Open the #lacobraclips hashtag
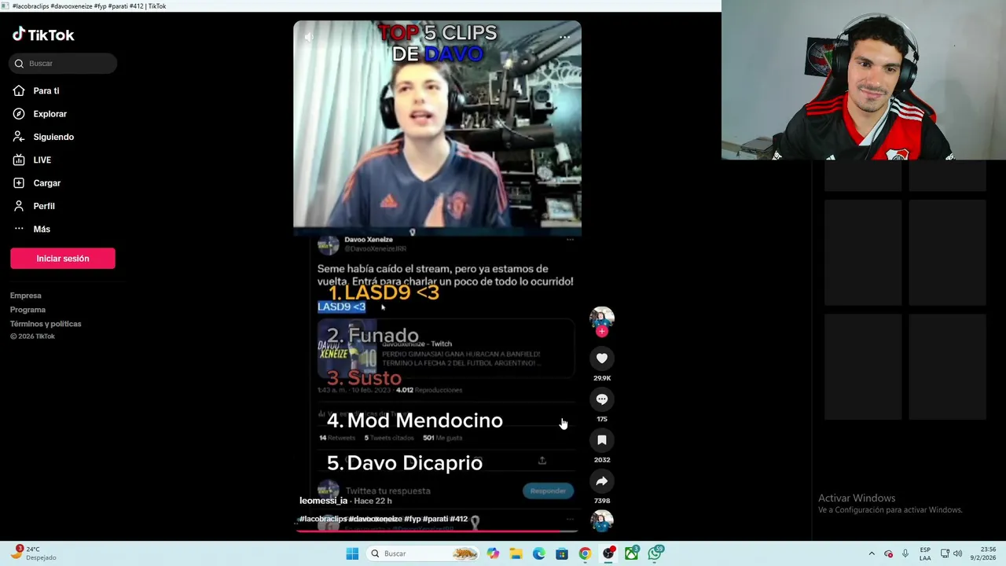Viewport: 1006px width, 566px height. pos(323,519)
